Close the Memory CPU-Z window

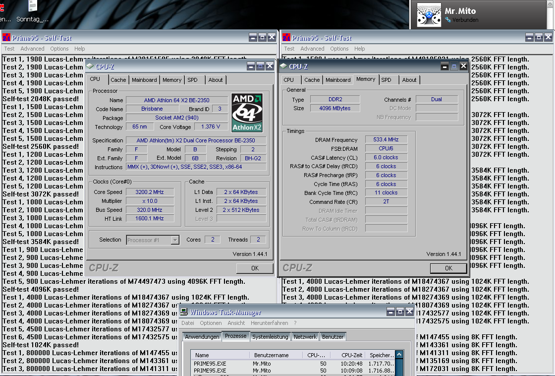[463, 66]
